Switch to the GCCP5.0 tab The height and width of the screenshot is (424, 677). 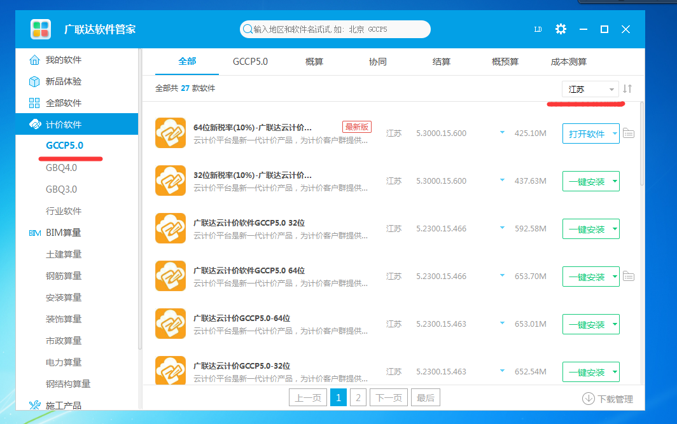[x=251, y=62]
